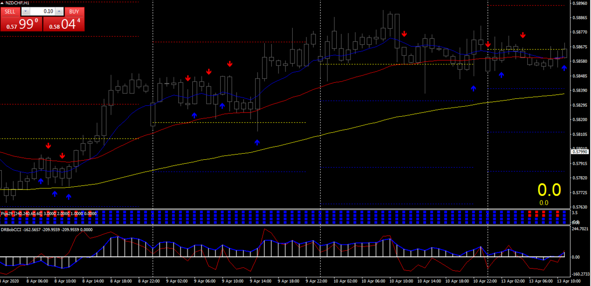Click the 0.57820 price scale label
The height and width of the screenshot is (286, 591).
pyautogui.click(x=579, y=178)
